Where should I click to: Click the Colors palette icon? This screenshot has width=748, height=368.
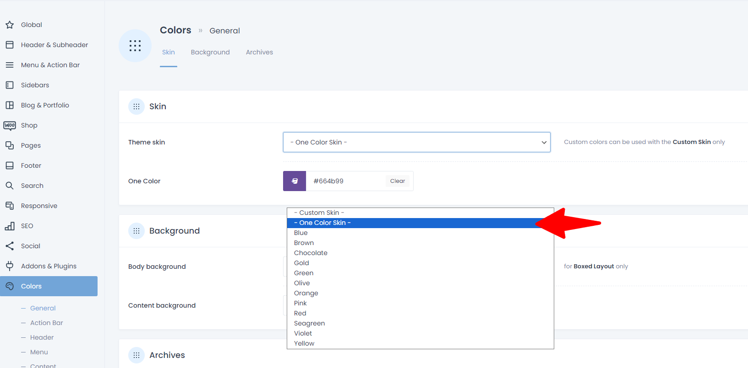tap(10, 286)
